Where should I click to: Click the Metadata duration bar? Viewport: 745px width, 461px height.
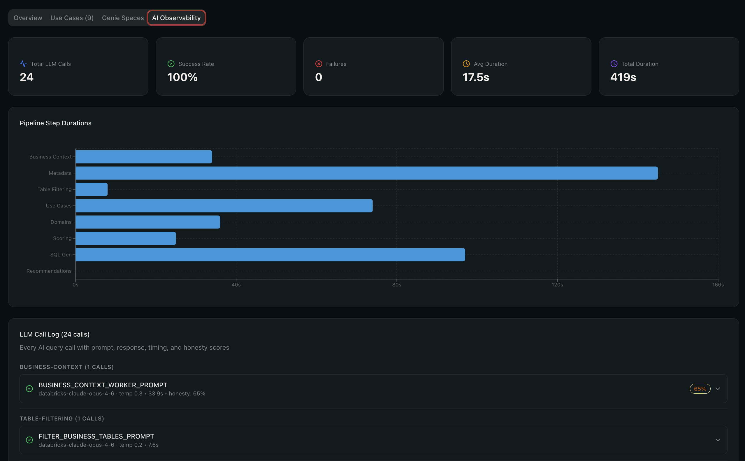coord(367,173)
